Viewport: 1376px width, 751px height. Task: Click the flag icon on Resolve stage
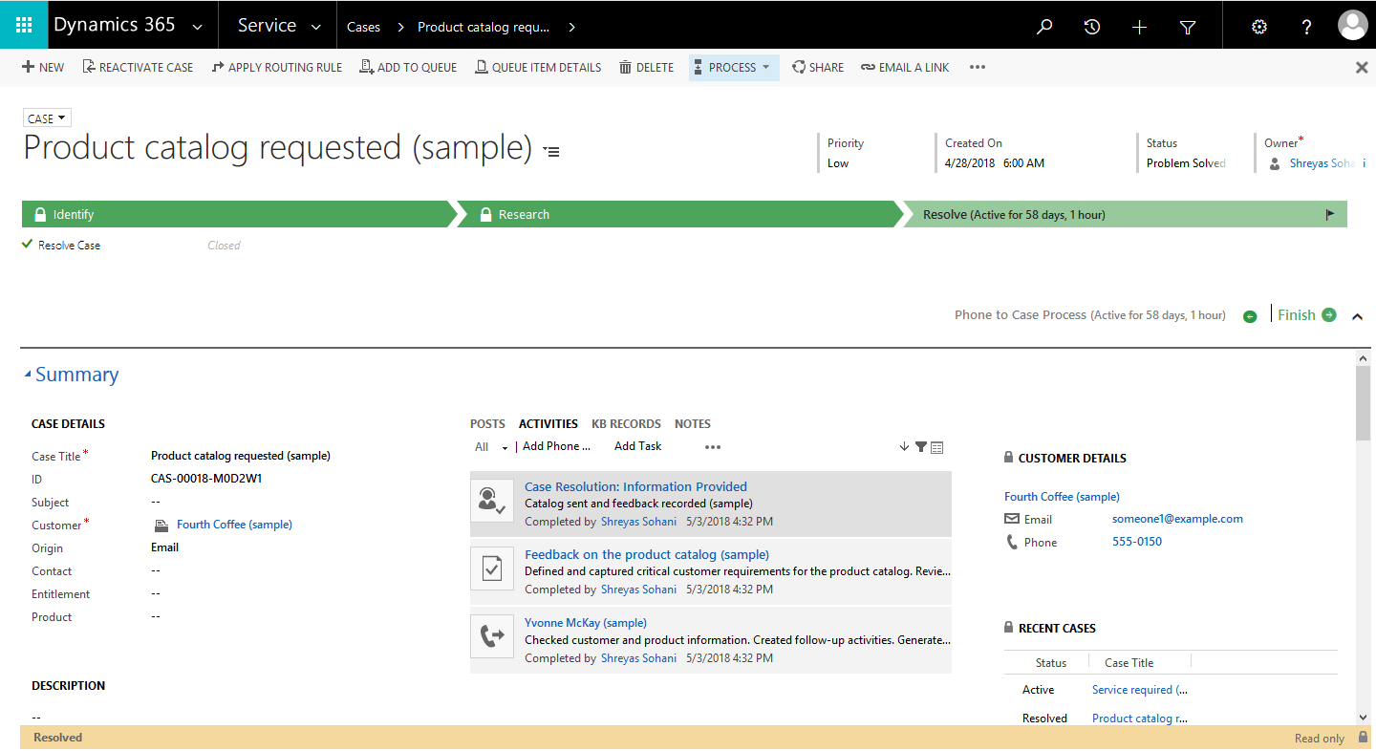pyautogui.click(x=1330, y=214)
